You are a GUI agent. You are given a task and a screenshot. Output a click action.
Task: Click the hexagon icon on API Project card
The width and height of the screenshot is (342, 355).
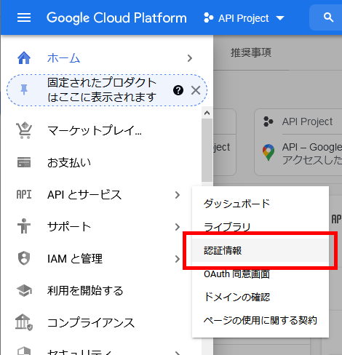tap(269, 121)
